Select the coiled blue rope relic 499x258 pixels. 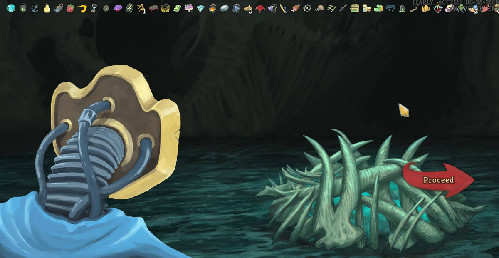[x=390, y=8]
